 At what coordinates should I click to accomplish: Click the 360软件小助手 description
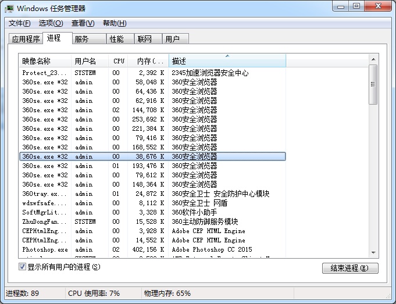[x=194, y=212]
